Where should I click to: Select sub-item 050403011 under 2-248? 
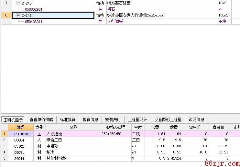[x=34, y=22]
